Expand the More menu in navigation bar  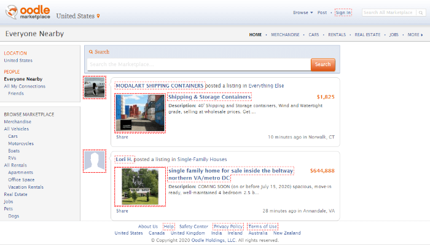(x=415, y=35)
